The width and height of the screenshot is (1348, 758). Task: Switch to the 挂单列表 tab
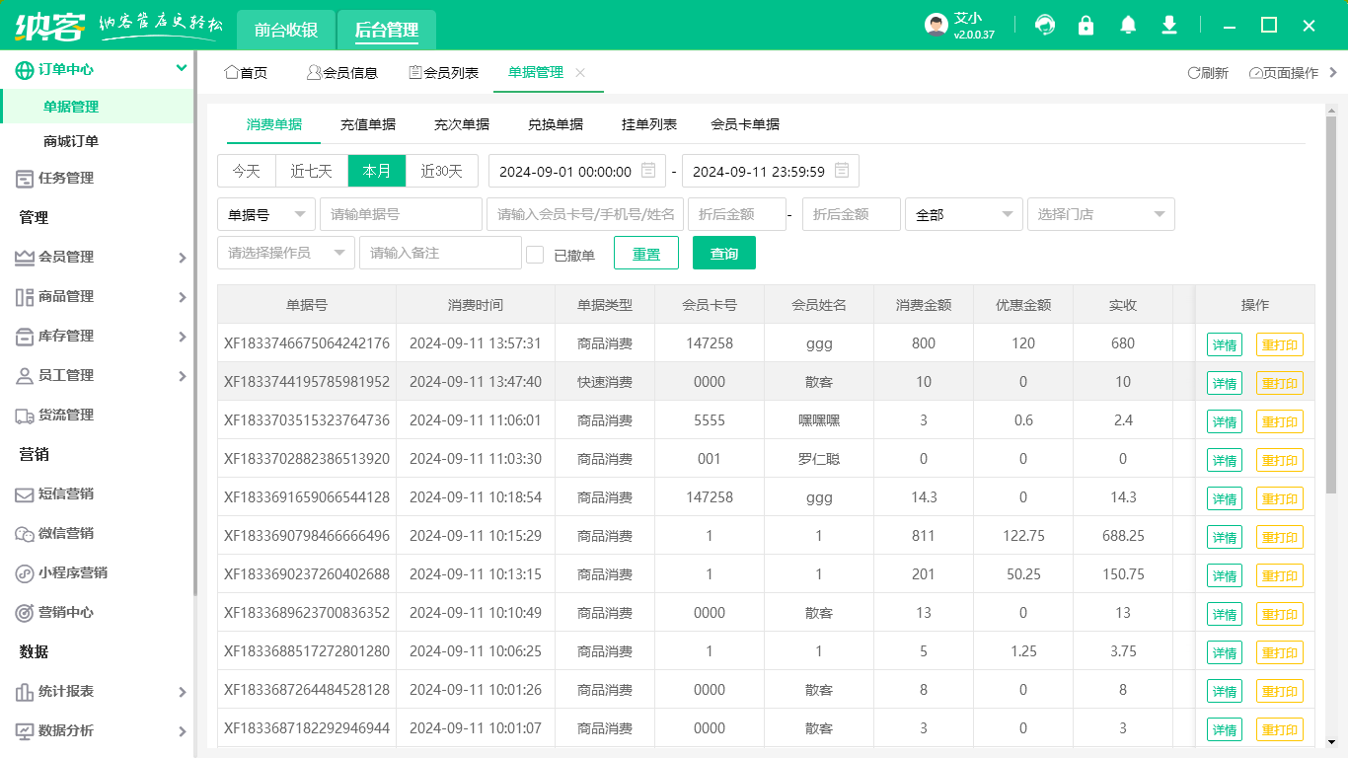[649, 124]
